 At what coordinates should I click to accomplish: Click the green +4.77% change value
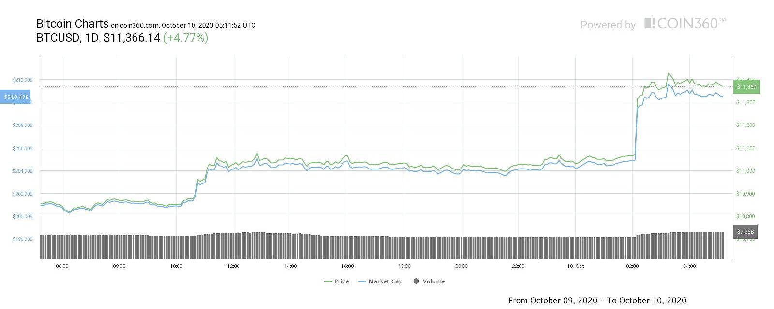point(186,38)
